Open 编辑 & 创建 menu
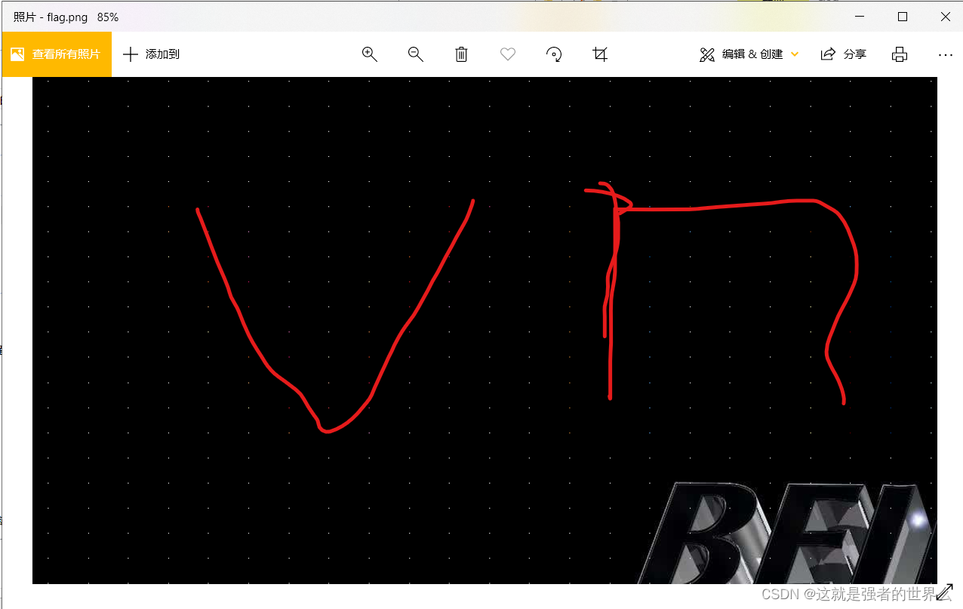963x609 pixels. point(749,54)
